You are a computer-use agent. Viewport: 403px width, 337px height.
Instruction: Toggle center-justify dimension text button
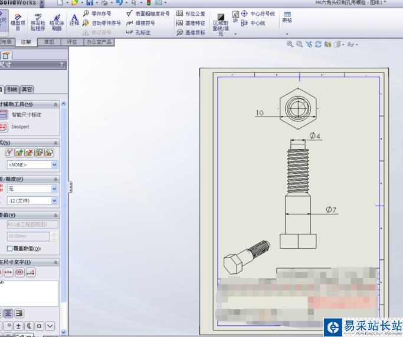click(x=8, y=313)
